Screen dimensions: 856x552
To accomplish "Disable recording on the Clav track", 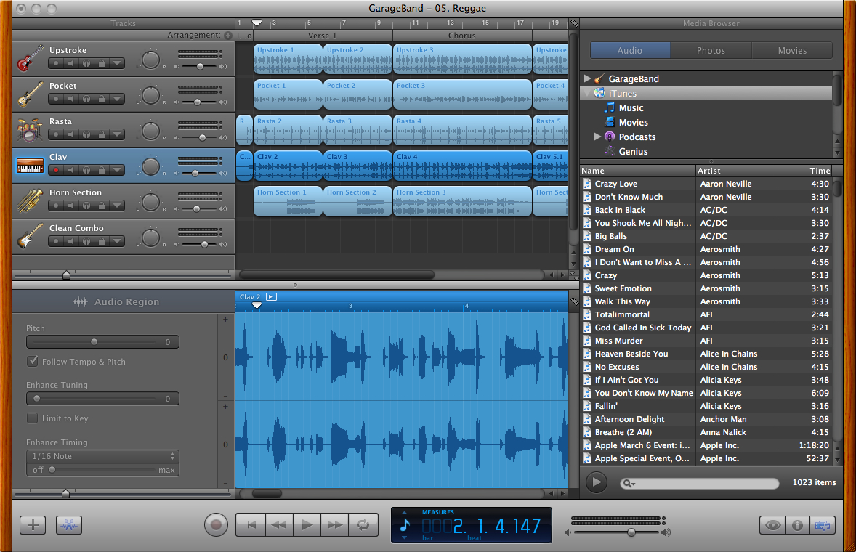I will click(x=56, y=170).
